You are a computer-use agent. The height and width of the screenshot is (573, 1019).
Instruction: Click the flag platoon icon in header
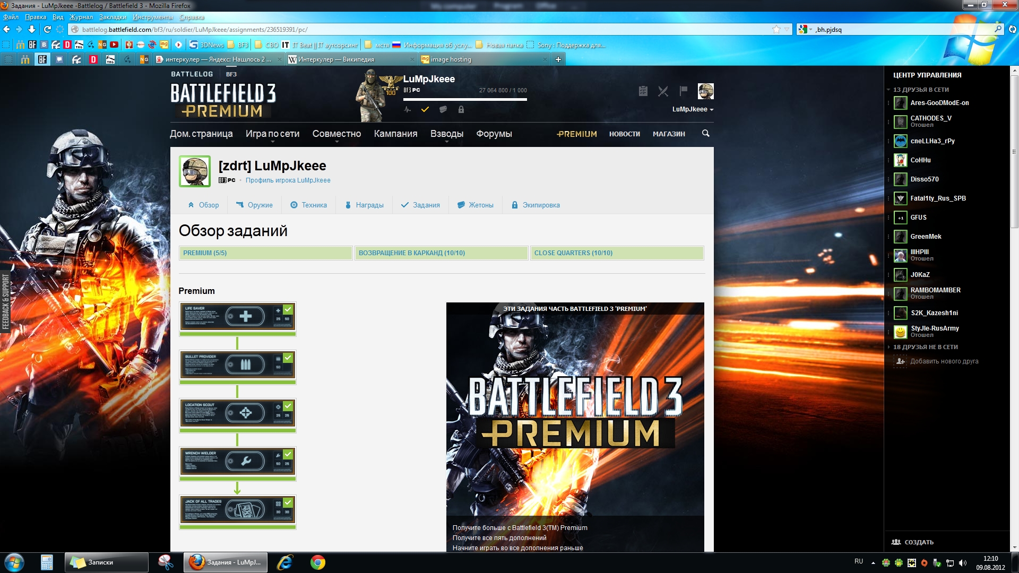[684, 91]
